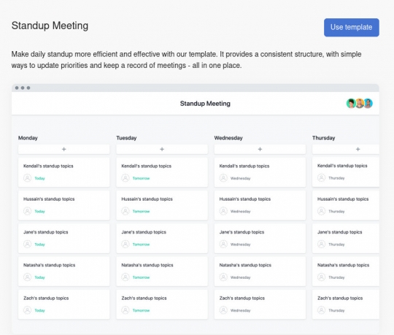Click the blue-background member avatar
The width and height of the screenshot is (394, 335).
368,104
